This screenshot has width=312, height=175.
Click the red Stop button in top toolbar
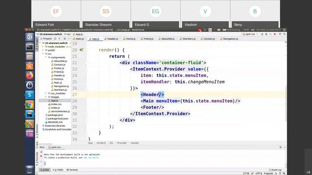click(x=275, y=34)
